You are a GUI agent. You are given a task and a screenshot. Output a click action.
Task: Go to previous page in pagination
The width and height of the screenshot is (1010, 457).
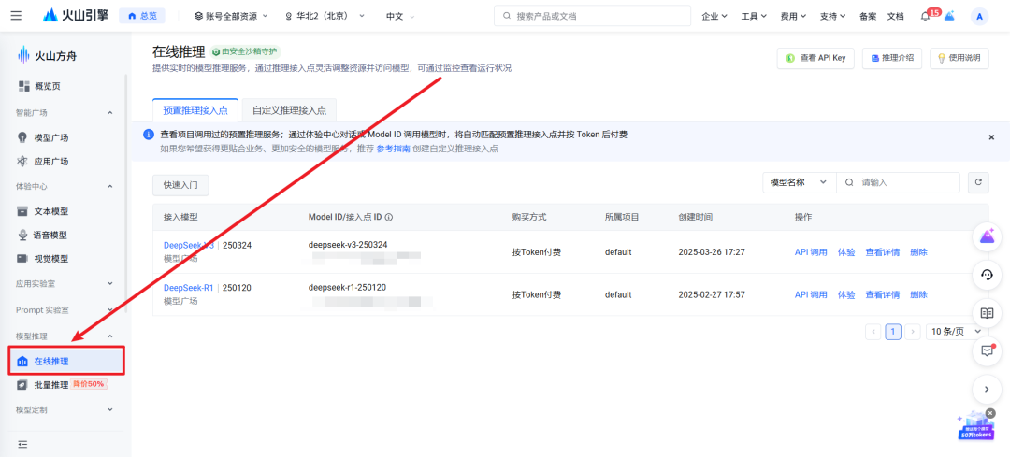[x=873, y=332]
